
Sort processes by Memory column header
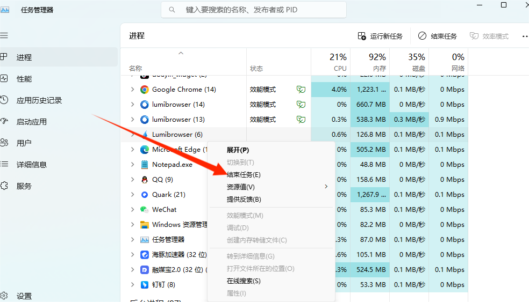[377, 62]
